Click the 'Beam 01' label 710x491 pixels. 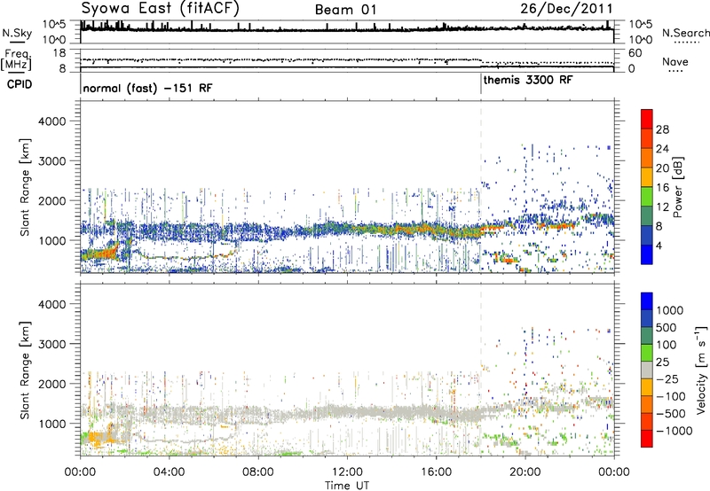coord(345,10)
